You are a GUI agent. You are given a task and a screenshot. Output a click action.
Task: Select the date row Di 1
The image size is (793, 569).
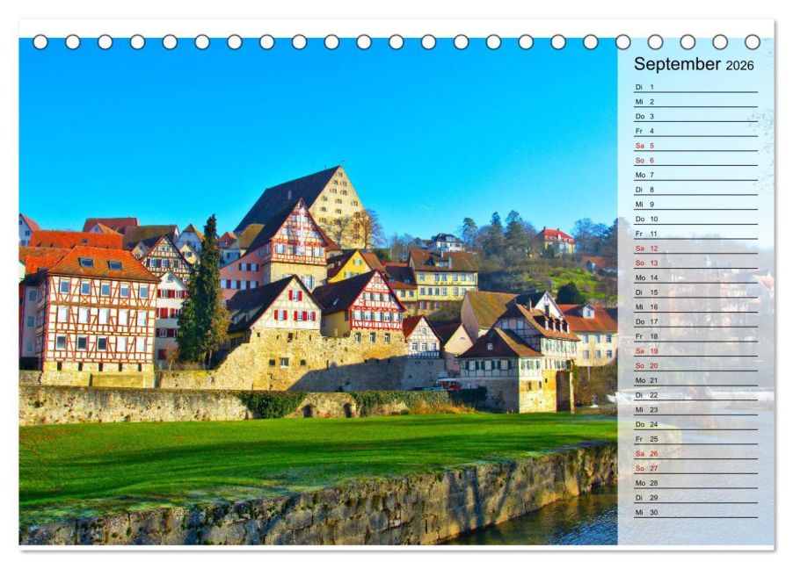coord(696,87)
